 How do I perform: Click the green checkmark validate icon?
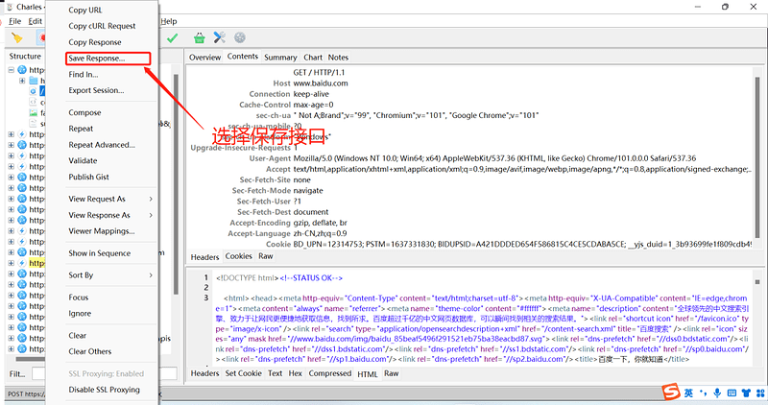click(173, 37)
